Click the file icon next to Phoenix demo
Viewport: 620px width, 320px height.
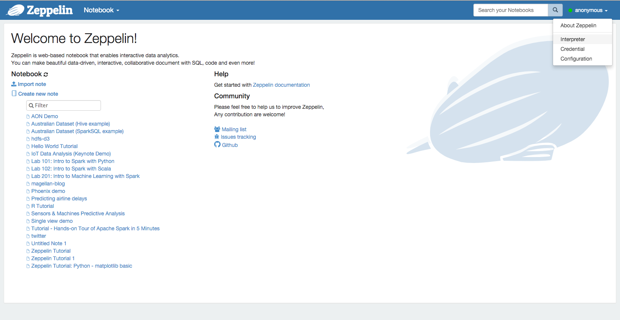coord(28,191)
